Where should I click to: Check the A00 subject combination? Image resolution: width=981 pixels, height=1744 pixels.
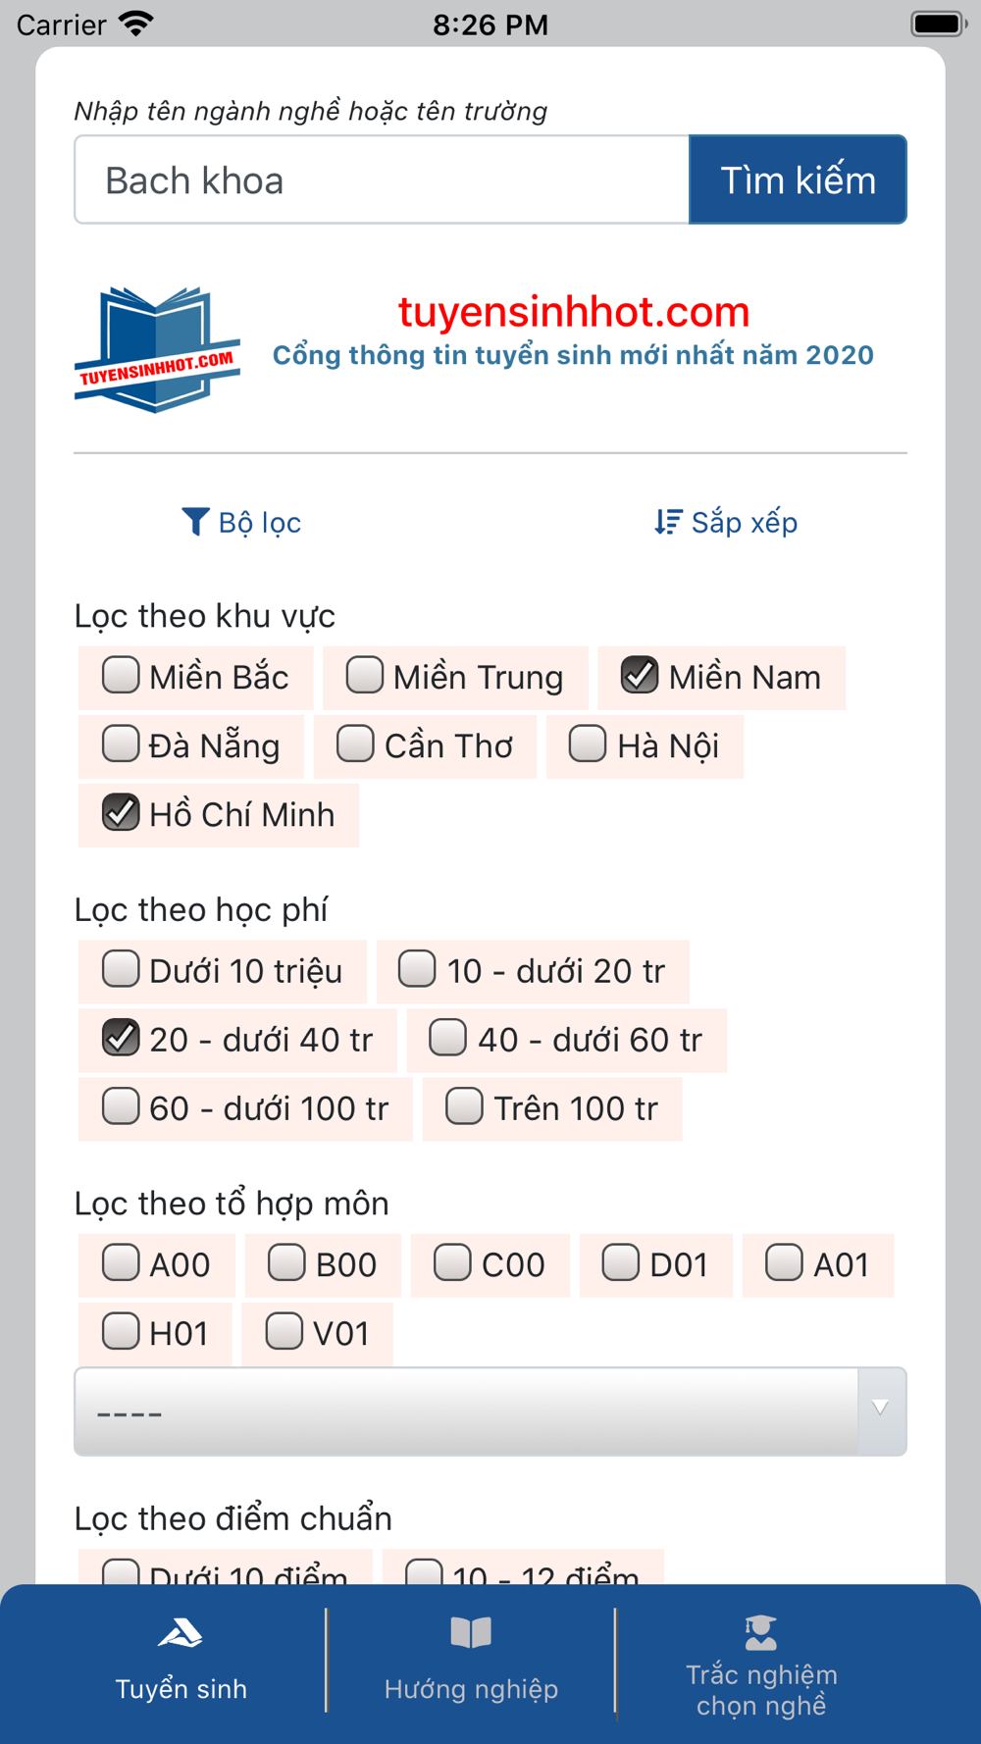pyautogui.click(x=121, y=1262)
